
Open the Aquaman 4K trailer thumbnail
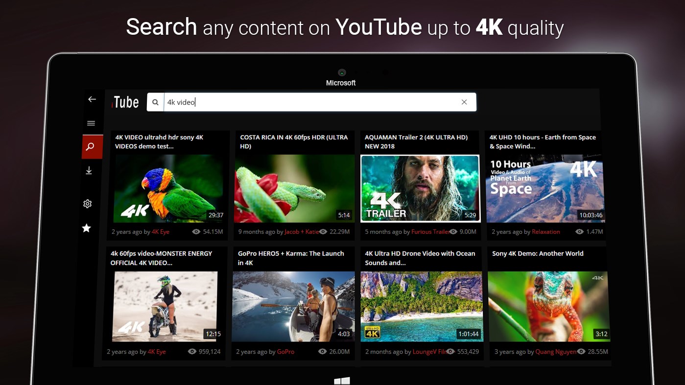pos(420,188)
